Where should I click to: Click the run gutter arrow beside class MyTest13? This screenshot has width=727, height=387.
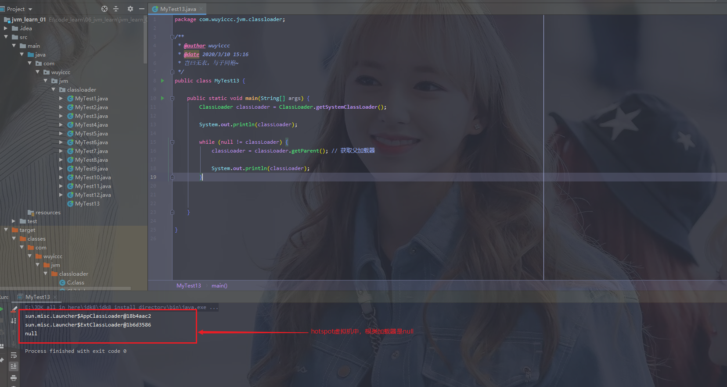point(162,81)
